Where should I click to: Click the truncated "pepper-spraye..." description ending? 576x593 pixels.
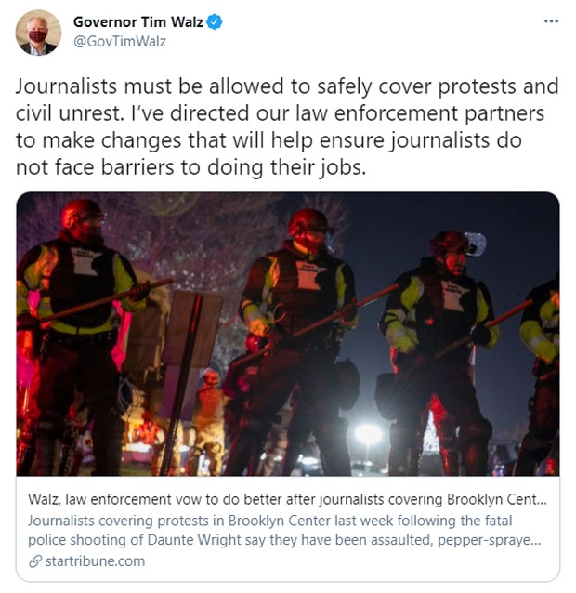coord(490,540)
